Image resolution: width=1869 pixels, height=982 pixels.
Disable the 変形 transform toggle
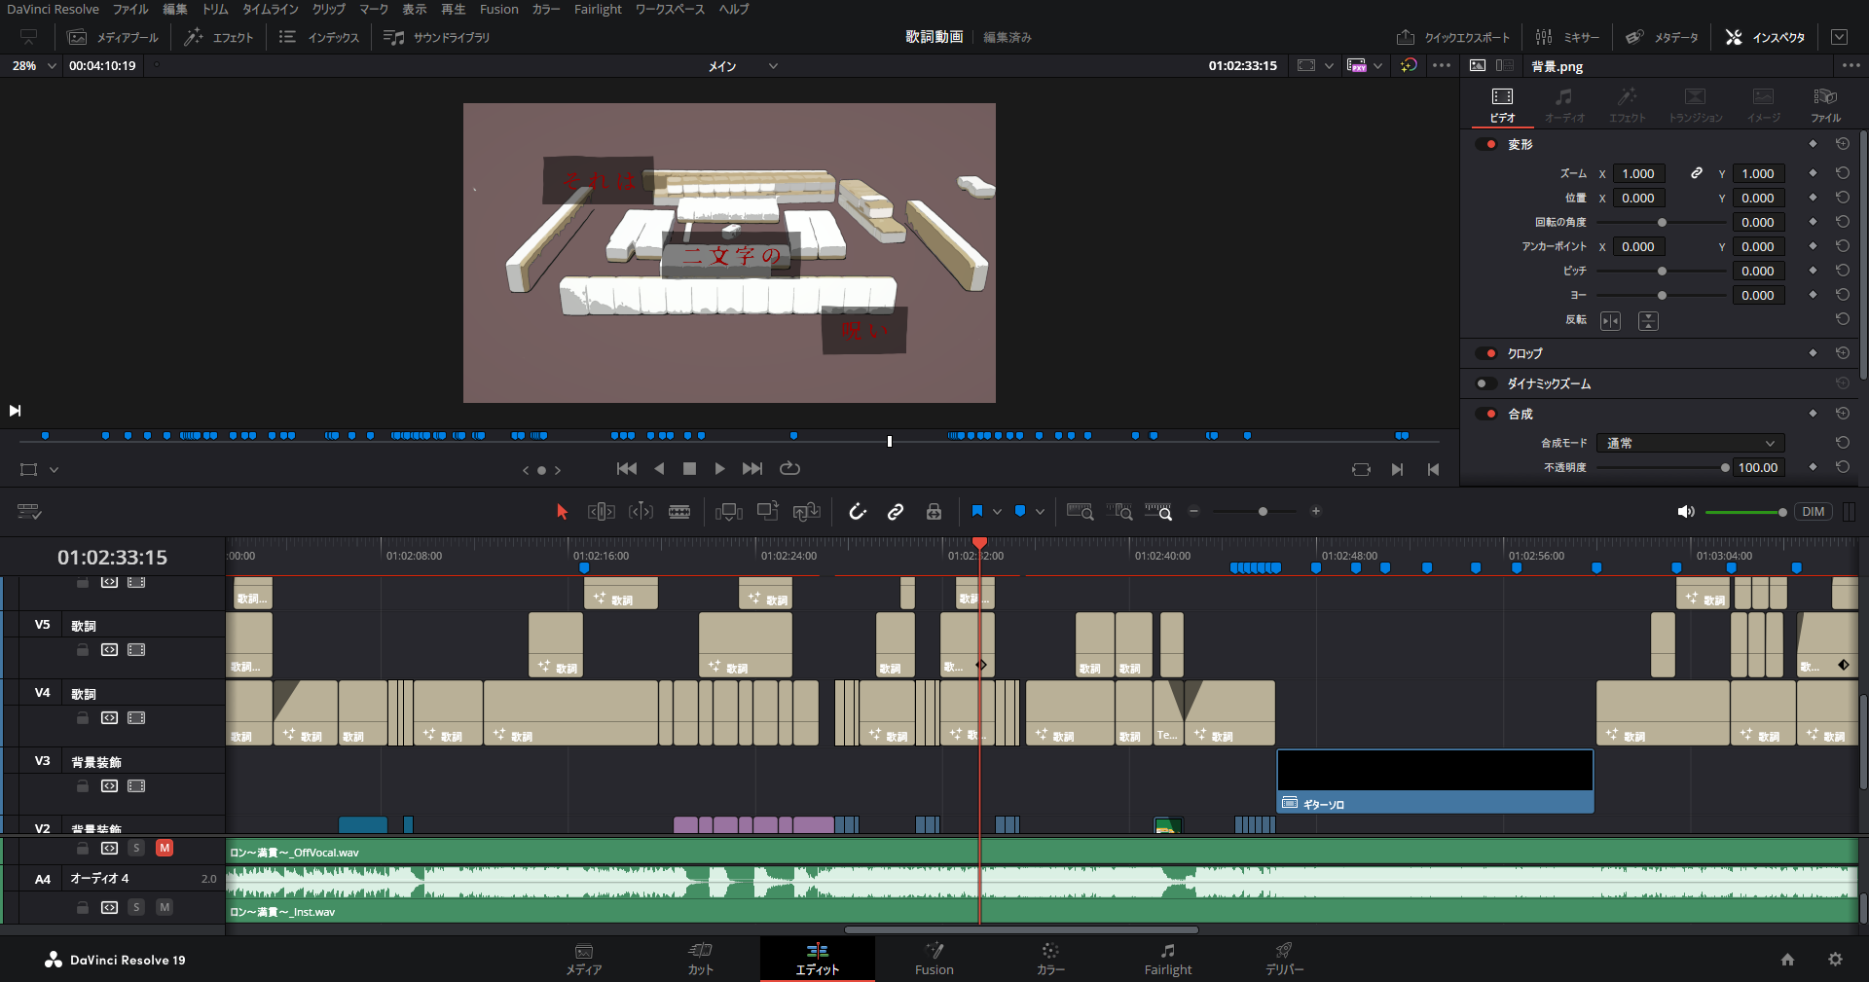coord(1486,144)
